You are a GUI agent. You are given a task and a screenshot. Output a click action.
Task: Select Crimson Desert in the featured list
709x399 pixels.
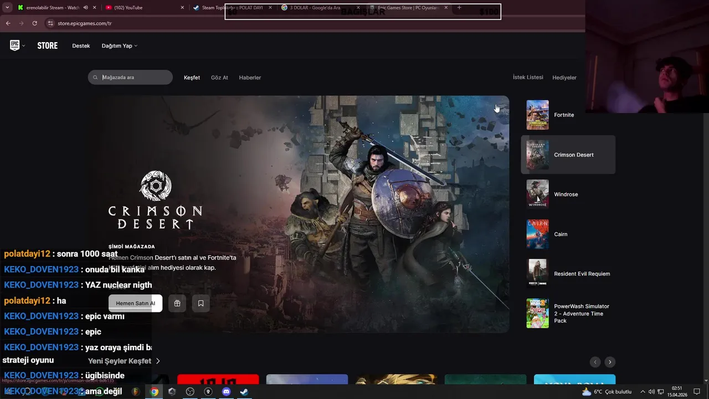[x=568, y=155]
